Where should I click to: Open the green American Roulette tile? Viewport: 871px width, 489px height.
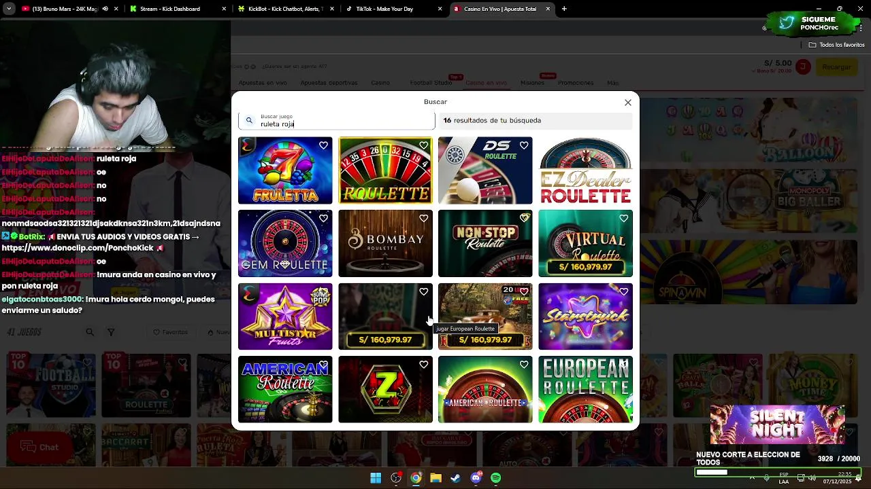pyautogui.click(x=485, y=389)
